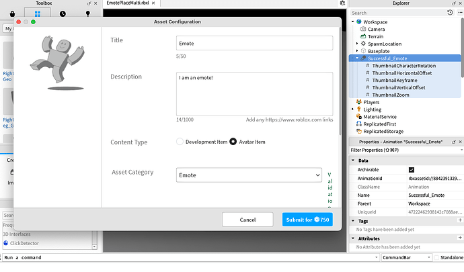Select the Camera object in Explorer

375,30
